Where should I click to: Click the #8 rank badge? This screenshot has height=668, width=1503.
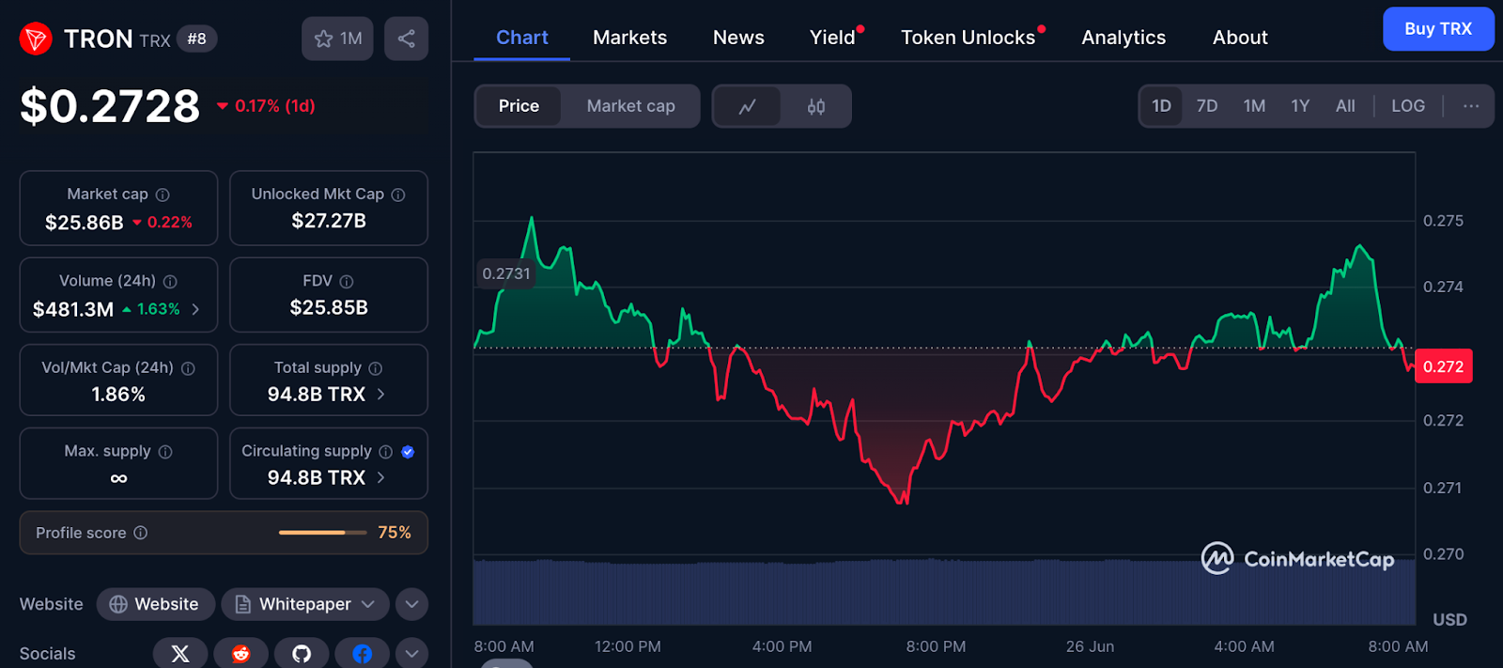(196, 39)
